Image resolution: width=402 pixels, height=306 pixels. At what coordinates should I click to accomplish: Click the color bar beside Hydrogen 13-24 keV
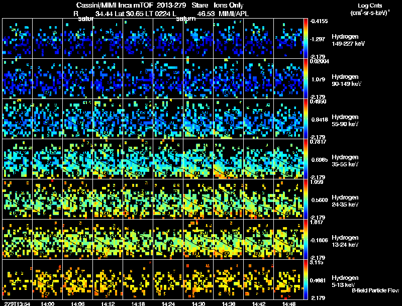point(306,240)
